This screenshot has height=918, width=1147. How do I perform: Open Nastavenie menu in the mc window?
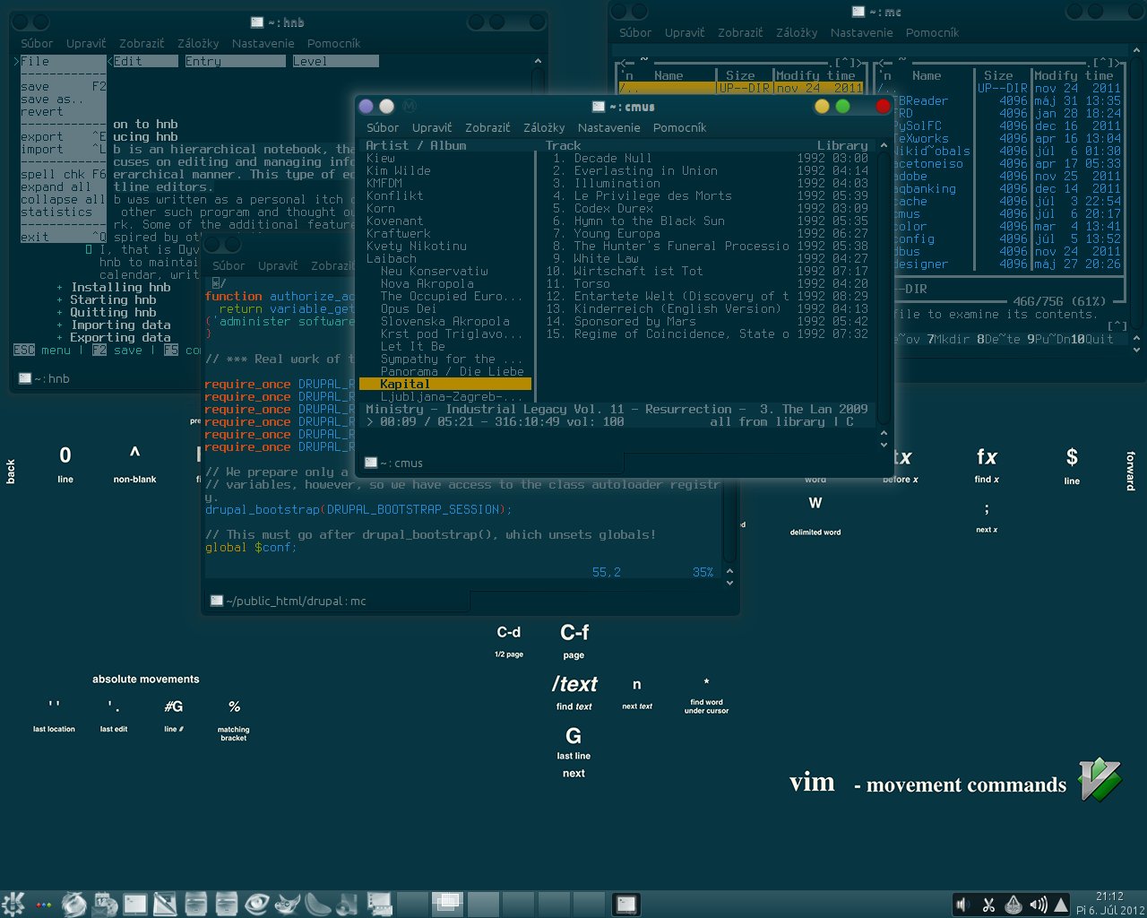coord(861,32)
